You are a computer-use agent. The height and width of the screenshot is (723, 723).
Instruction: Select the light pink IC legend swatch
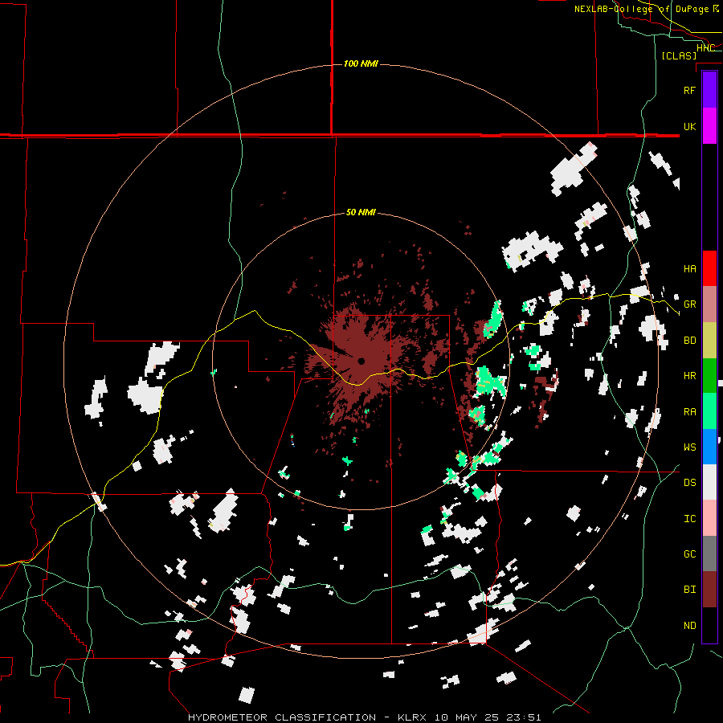709,518
